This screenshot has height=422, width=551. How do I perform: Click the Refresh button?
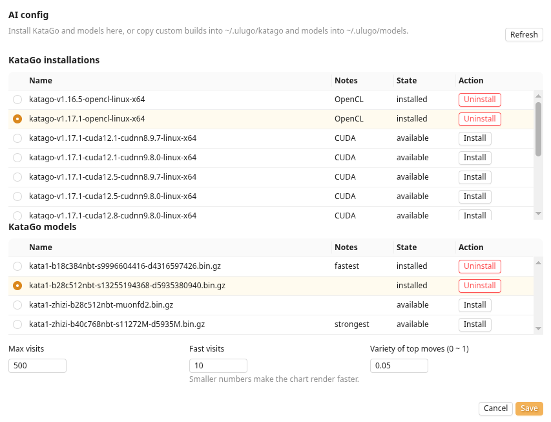[524, 34]
